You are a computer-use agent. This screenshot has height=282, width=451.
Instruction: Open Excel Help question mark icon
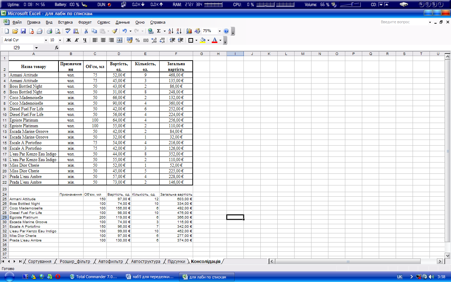[x=226, y=31]
